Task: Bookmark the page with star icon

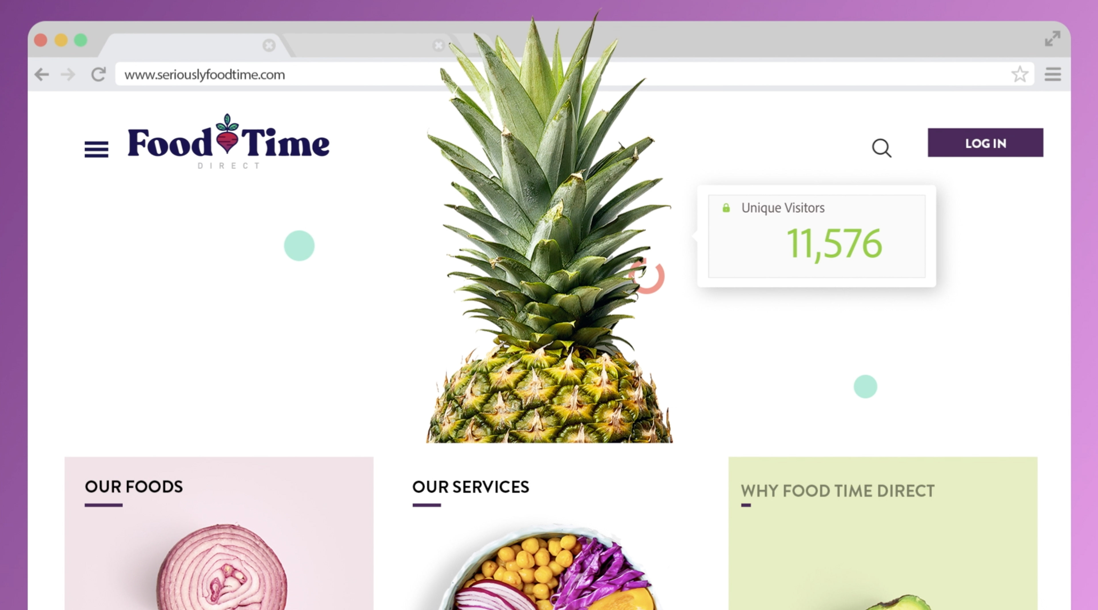Action: click(x=1020, y=74)
